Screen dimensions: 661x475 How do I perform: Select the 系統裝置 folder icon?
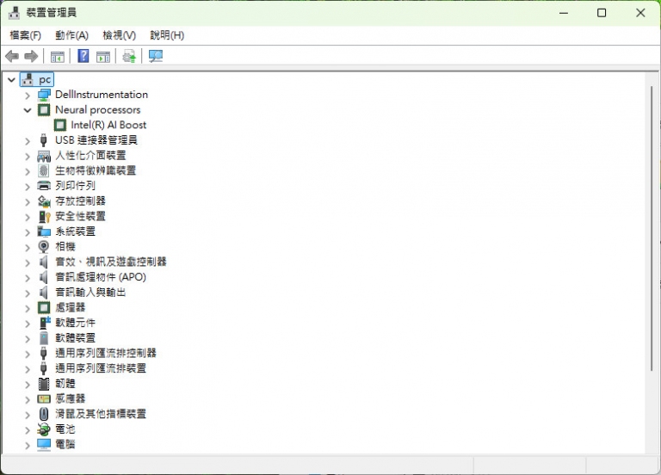(44, 231)
